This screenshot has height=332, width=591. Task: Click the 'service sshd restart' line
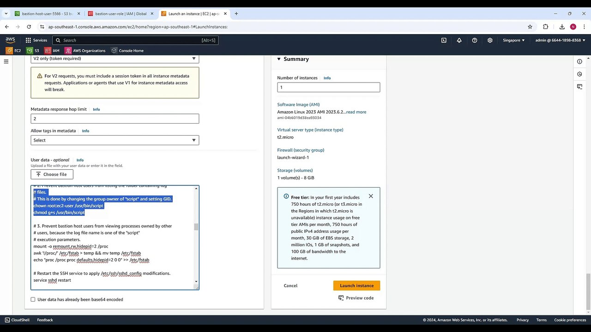tap(52, 280)
